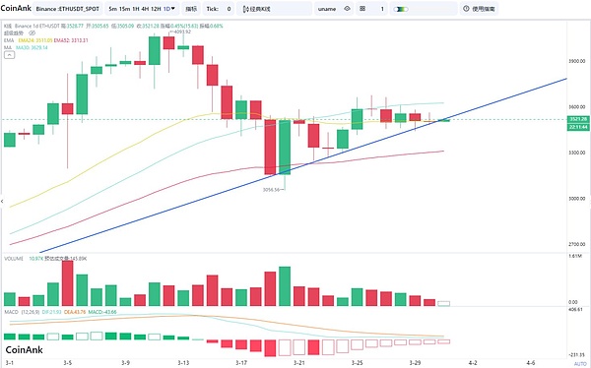Screen dimensions: 591x368
Task: Click the AUTO scale button at bottom right
Action: [580, 363]
